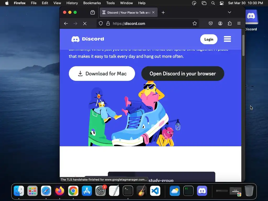
Task: Open Google Chrome from the Dock
Action: point(73,191)
